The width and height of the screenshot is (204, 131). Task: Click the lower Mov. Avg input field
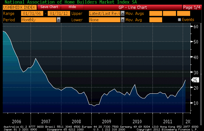156,20
